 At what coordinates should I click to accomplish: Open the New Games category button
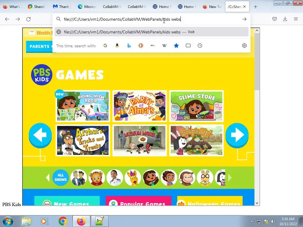click(67, 201)
